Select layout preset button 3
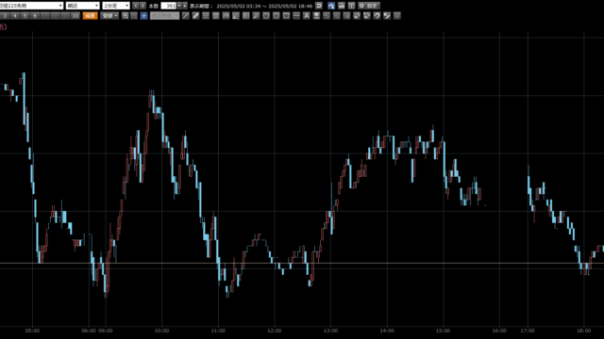604x339 pixels. (5, 16)
